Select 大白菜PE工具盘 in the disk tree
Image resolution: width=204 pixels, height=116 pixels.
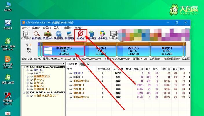click(45, 96)
